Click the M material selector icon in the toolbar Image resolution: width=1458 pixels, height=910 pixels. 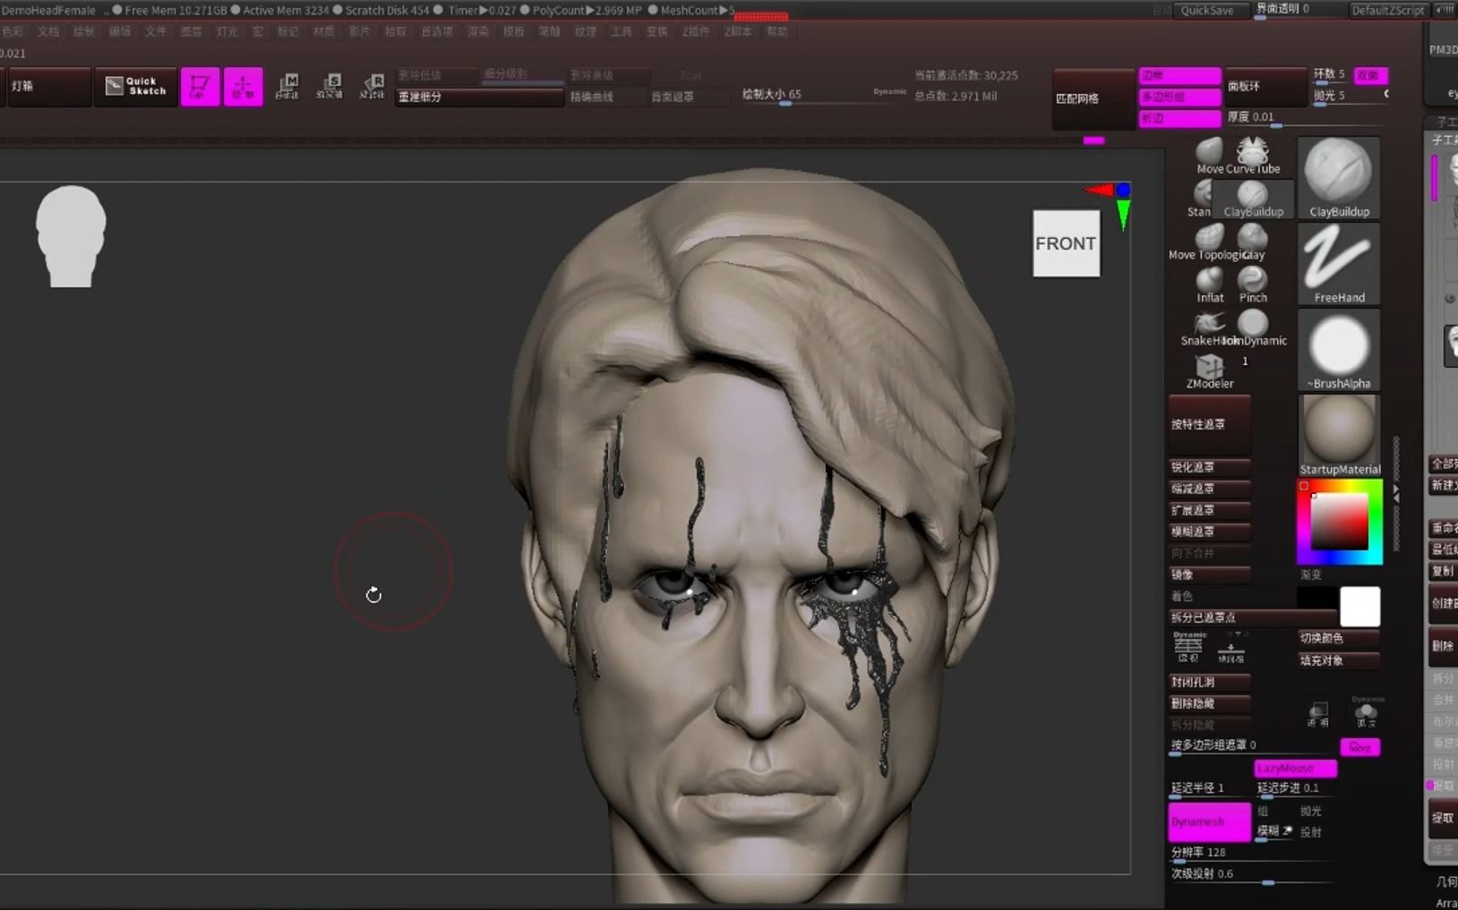(x=288, y=86)
